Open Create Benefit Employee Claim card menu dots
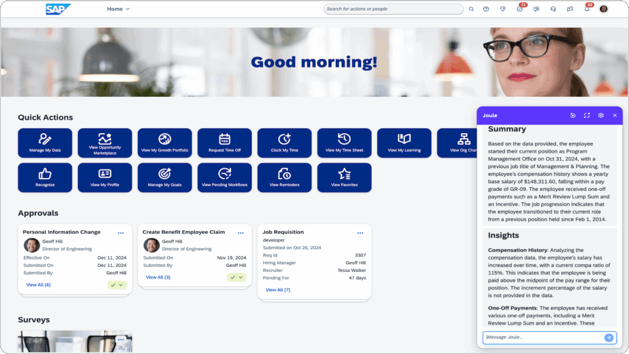 click(241, 233)
